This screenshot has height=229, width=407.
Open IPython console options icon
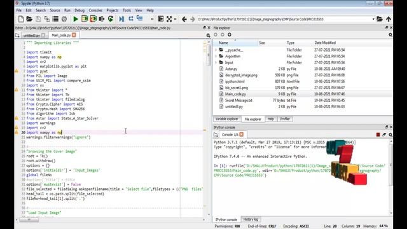tap(390, 135)
